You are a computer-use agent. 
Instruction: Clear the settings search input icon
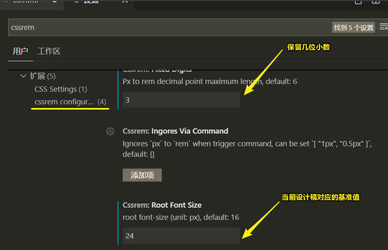384,27
